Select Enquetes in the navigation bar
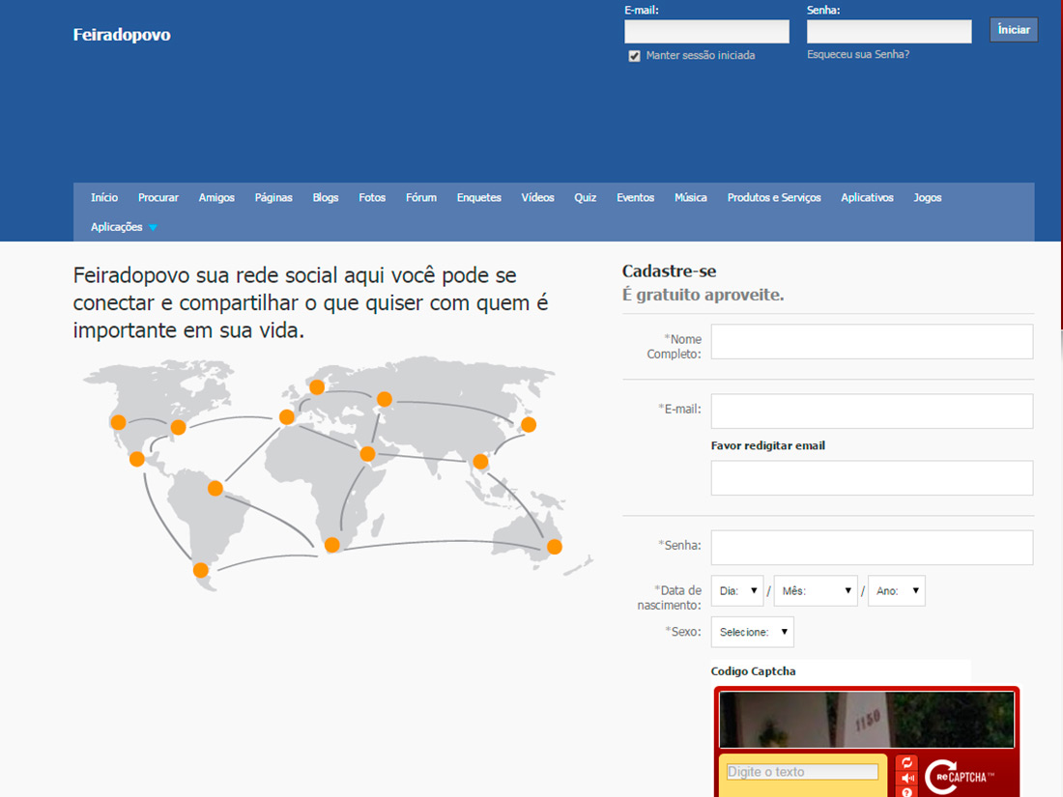1063x797 pixels. [x=479, y=198]
